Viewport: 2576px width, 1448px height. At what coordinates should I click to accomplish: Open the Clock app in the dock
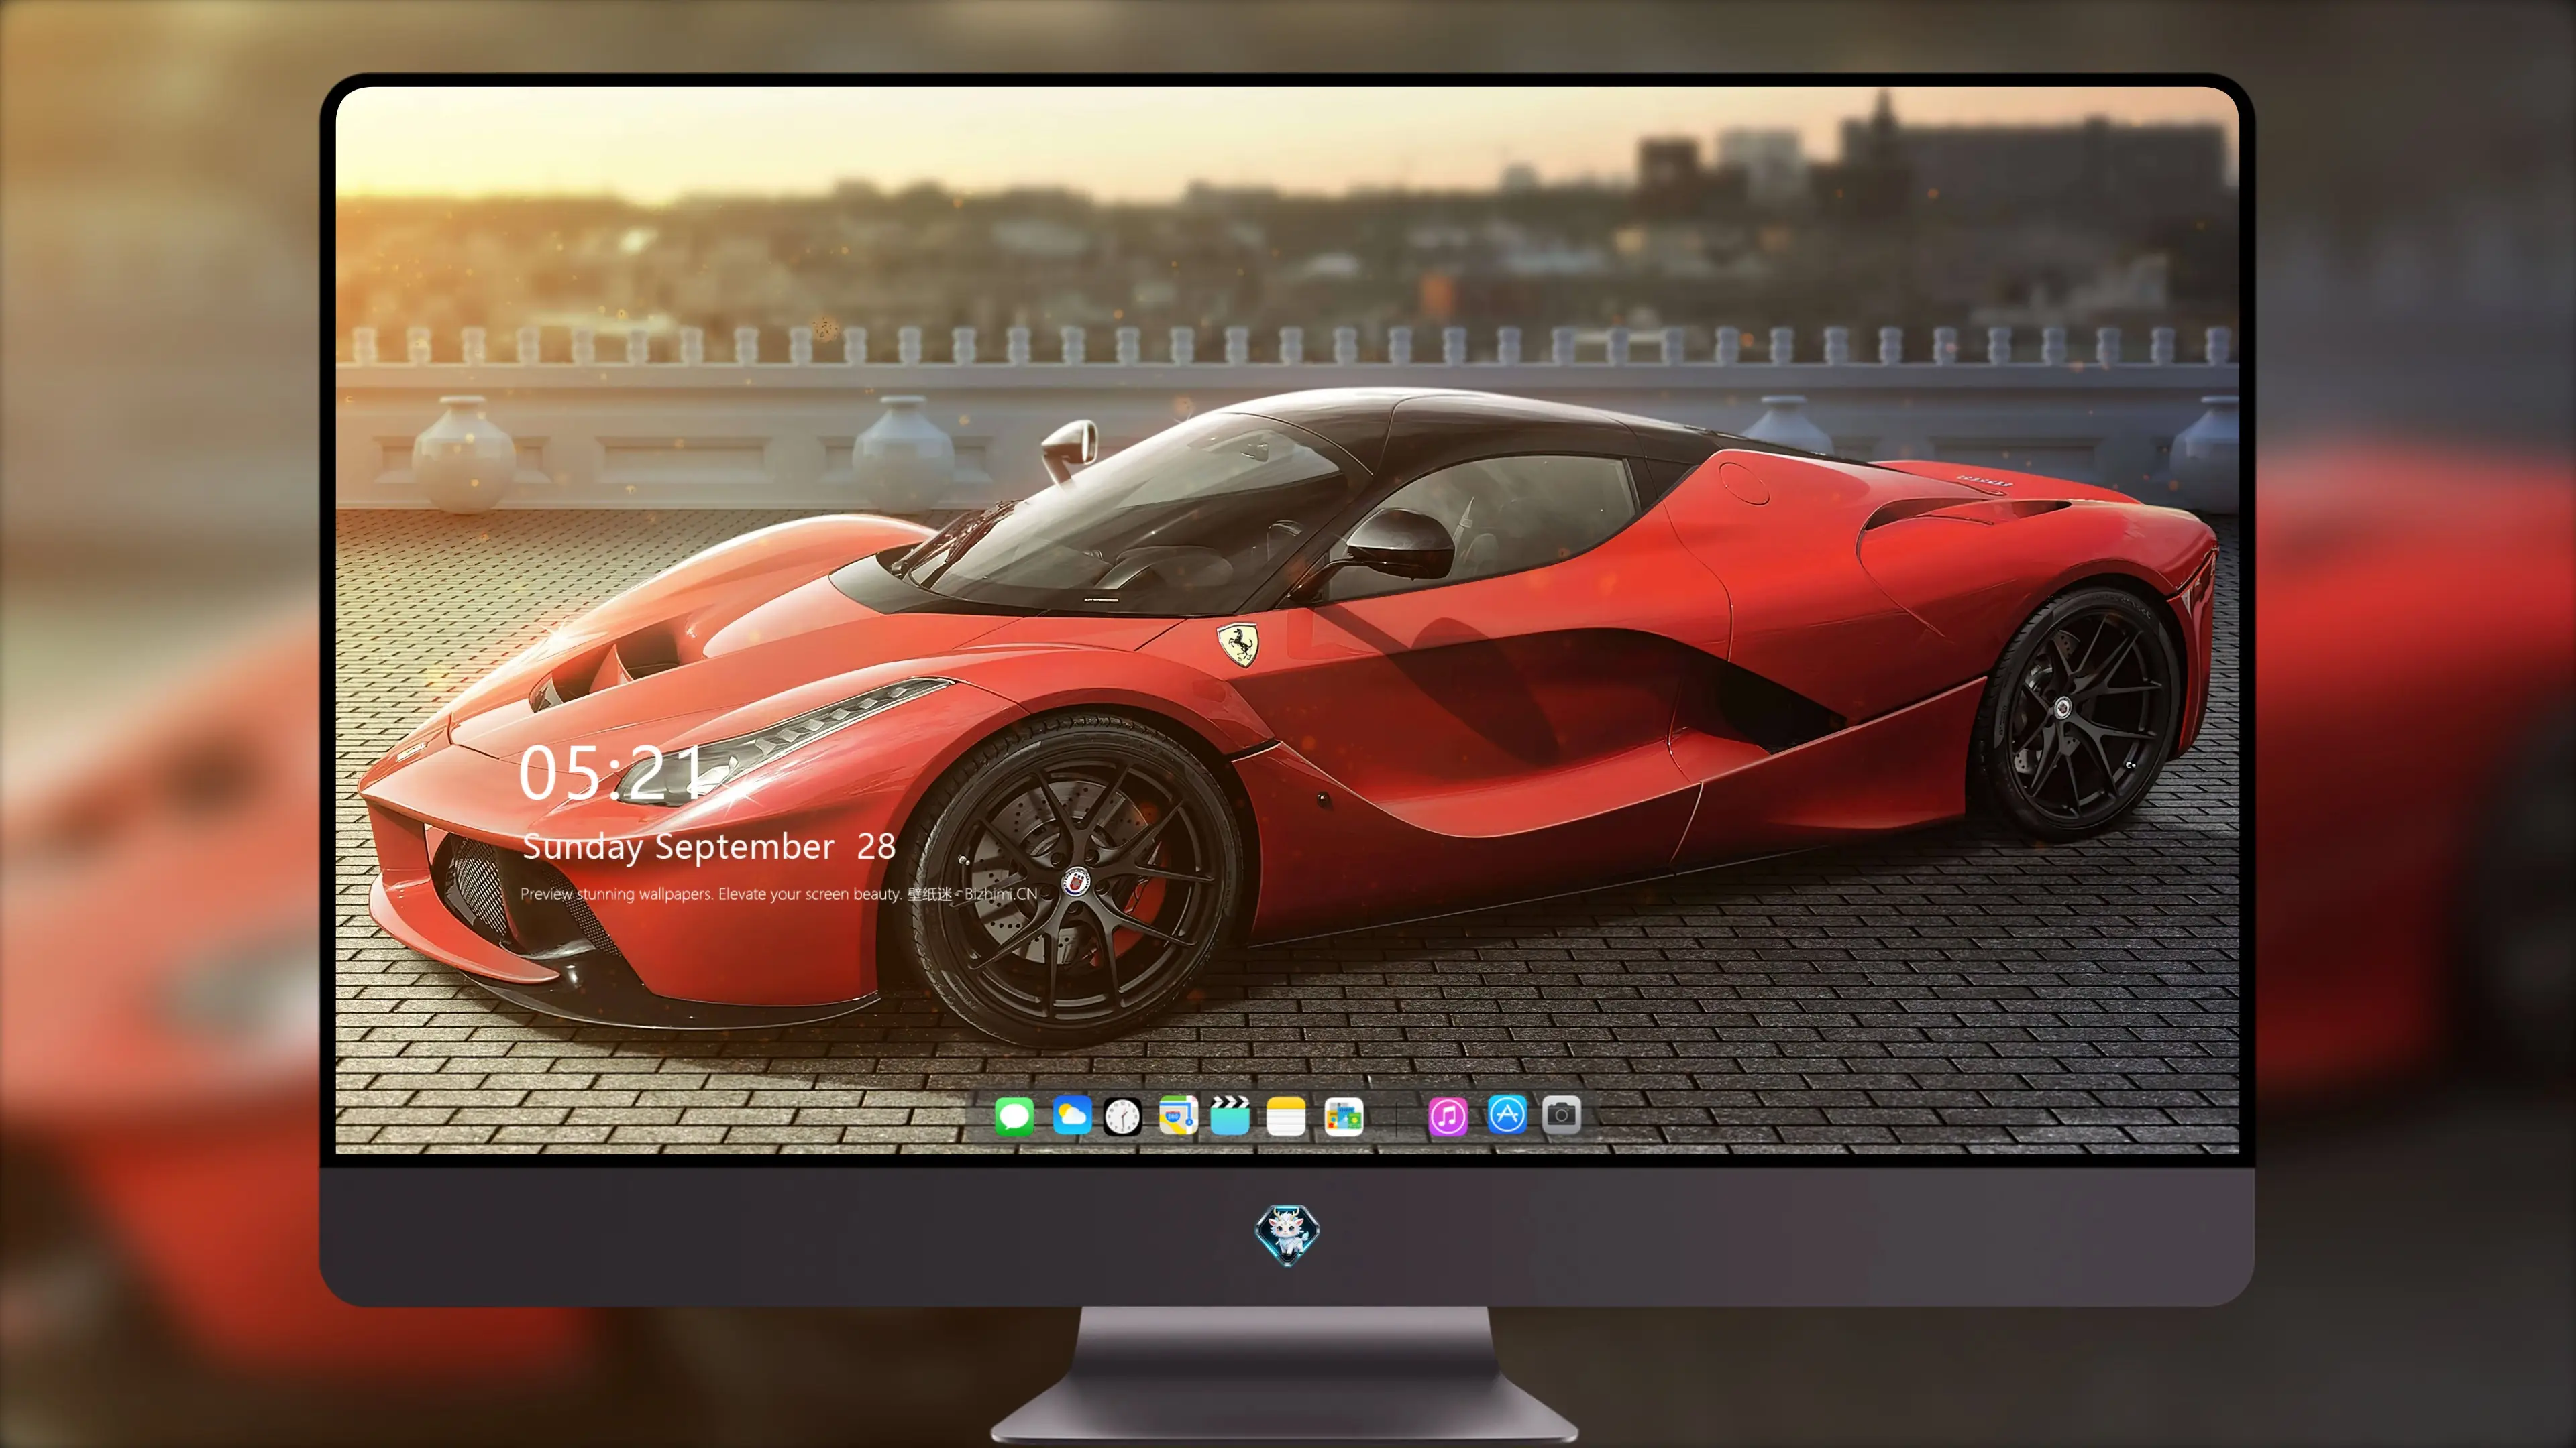click(1122, 1116)
